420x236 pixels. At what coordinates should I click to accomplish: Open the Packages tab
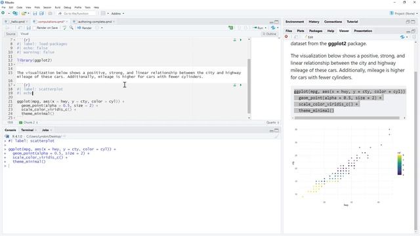[x=316, y=31]
